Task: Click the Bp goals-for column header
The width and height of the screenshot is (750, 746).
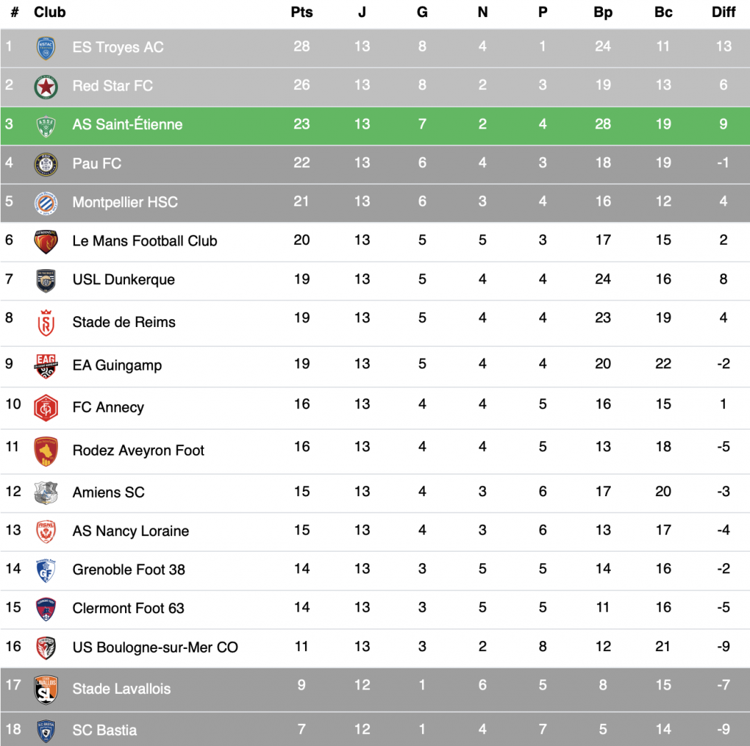Action: pyautogui.click(x=603, y=12)
